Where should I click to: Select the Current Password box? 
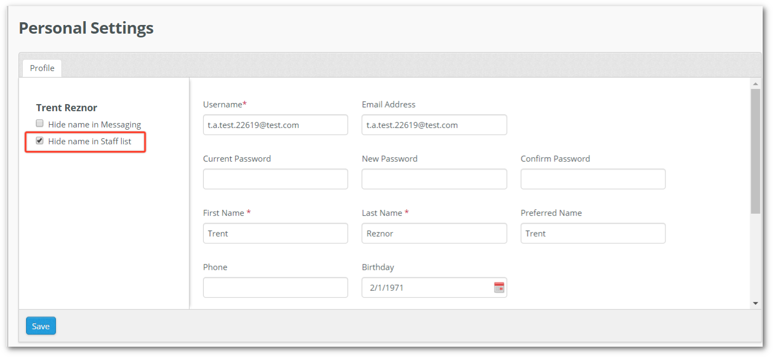(x=275, y=179)
